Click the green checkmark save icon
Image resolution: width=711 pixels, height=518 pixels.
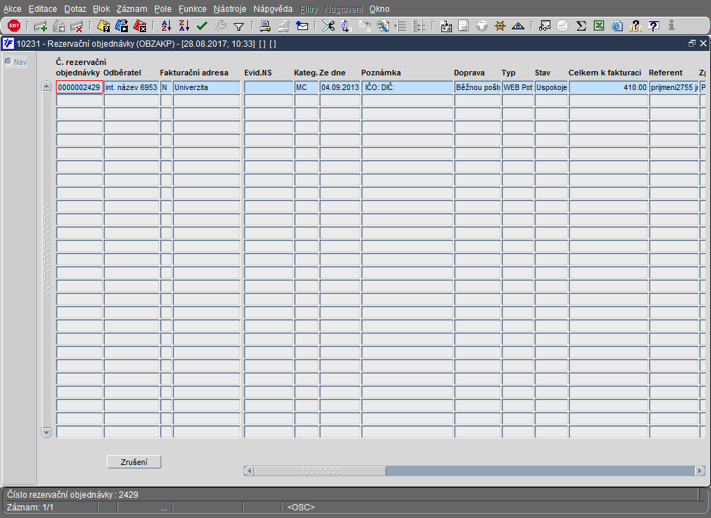tap(202, 27)
